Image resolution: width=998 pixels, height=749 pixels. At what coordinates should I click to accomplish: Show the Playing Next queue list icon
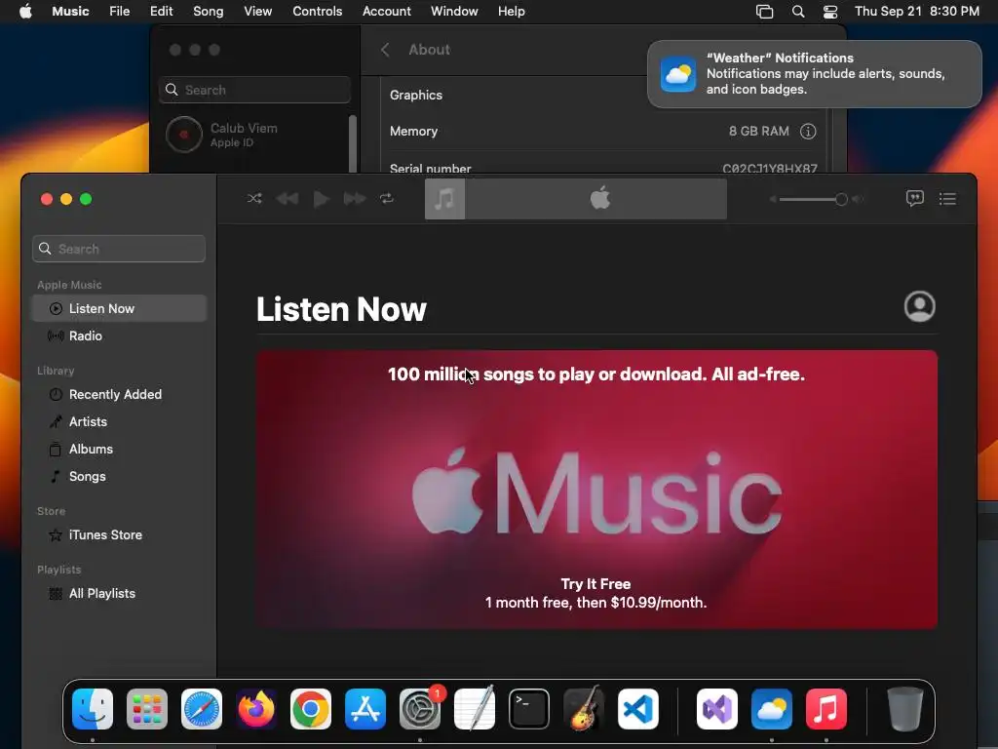click(x=947, y=199)
